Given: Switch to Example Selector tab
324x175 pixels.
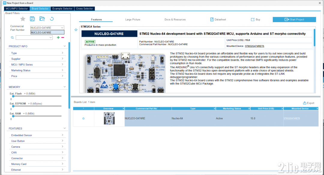Looking at the screenshot, I should coord(62,9).
